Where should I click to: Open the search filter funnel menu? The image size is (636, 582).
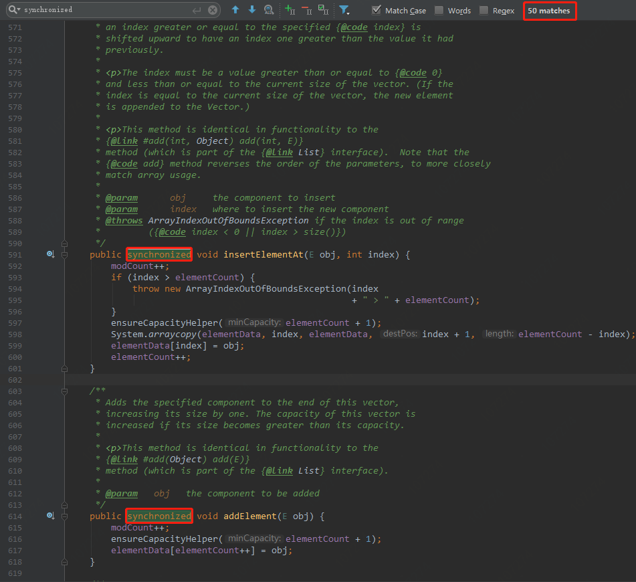(344, 10)
